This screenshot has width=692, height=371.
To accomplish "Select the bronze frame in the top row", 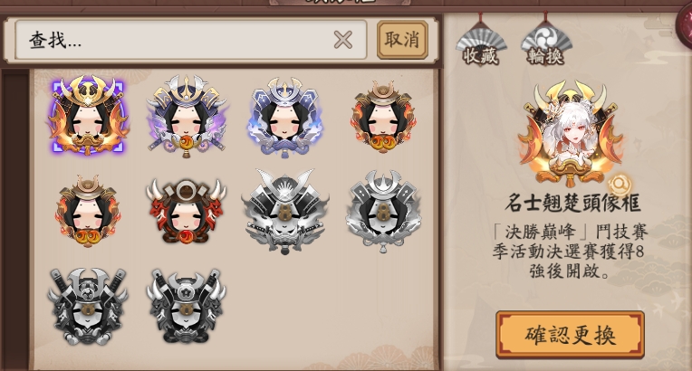I will point(383,117).
